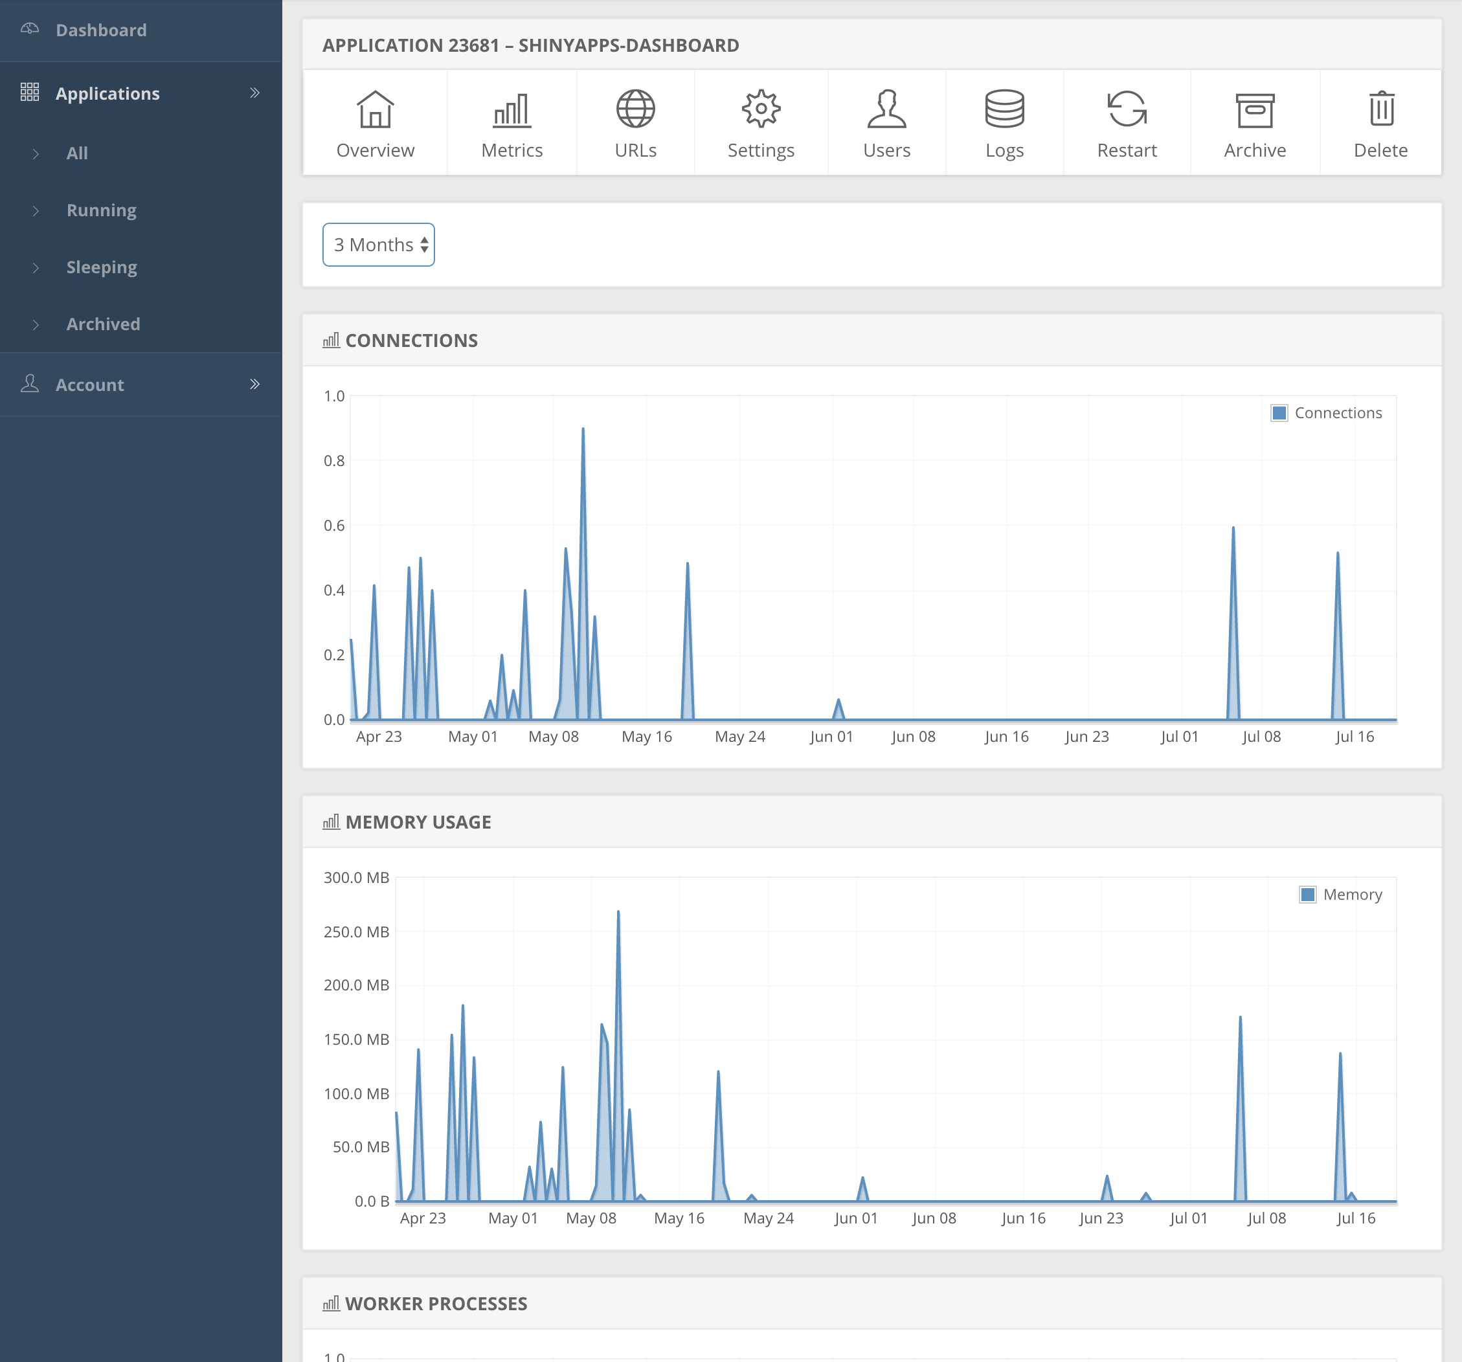This screenshot has width=1462, height=1362.
Task: Collapse the Applications menu chevron
Action: [254, 93]
